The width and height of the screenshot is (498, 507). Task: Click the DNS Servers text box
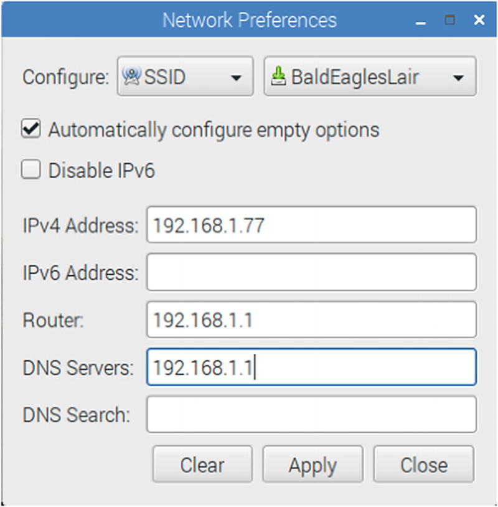pyautogui.click(x=311, y=367)
